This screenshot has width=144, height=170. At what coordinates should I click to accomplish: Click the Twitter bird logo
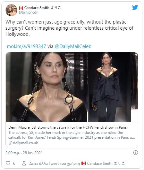pyautogui.click(x=135, y=7)
